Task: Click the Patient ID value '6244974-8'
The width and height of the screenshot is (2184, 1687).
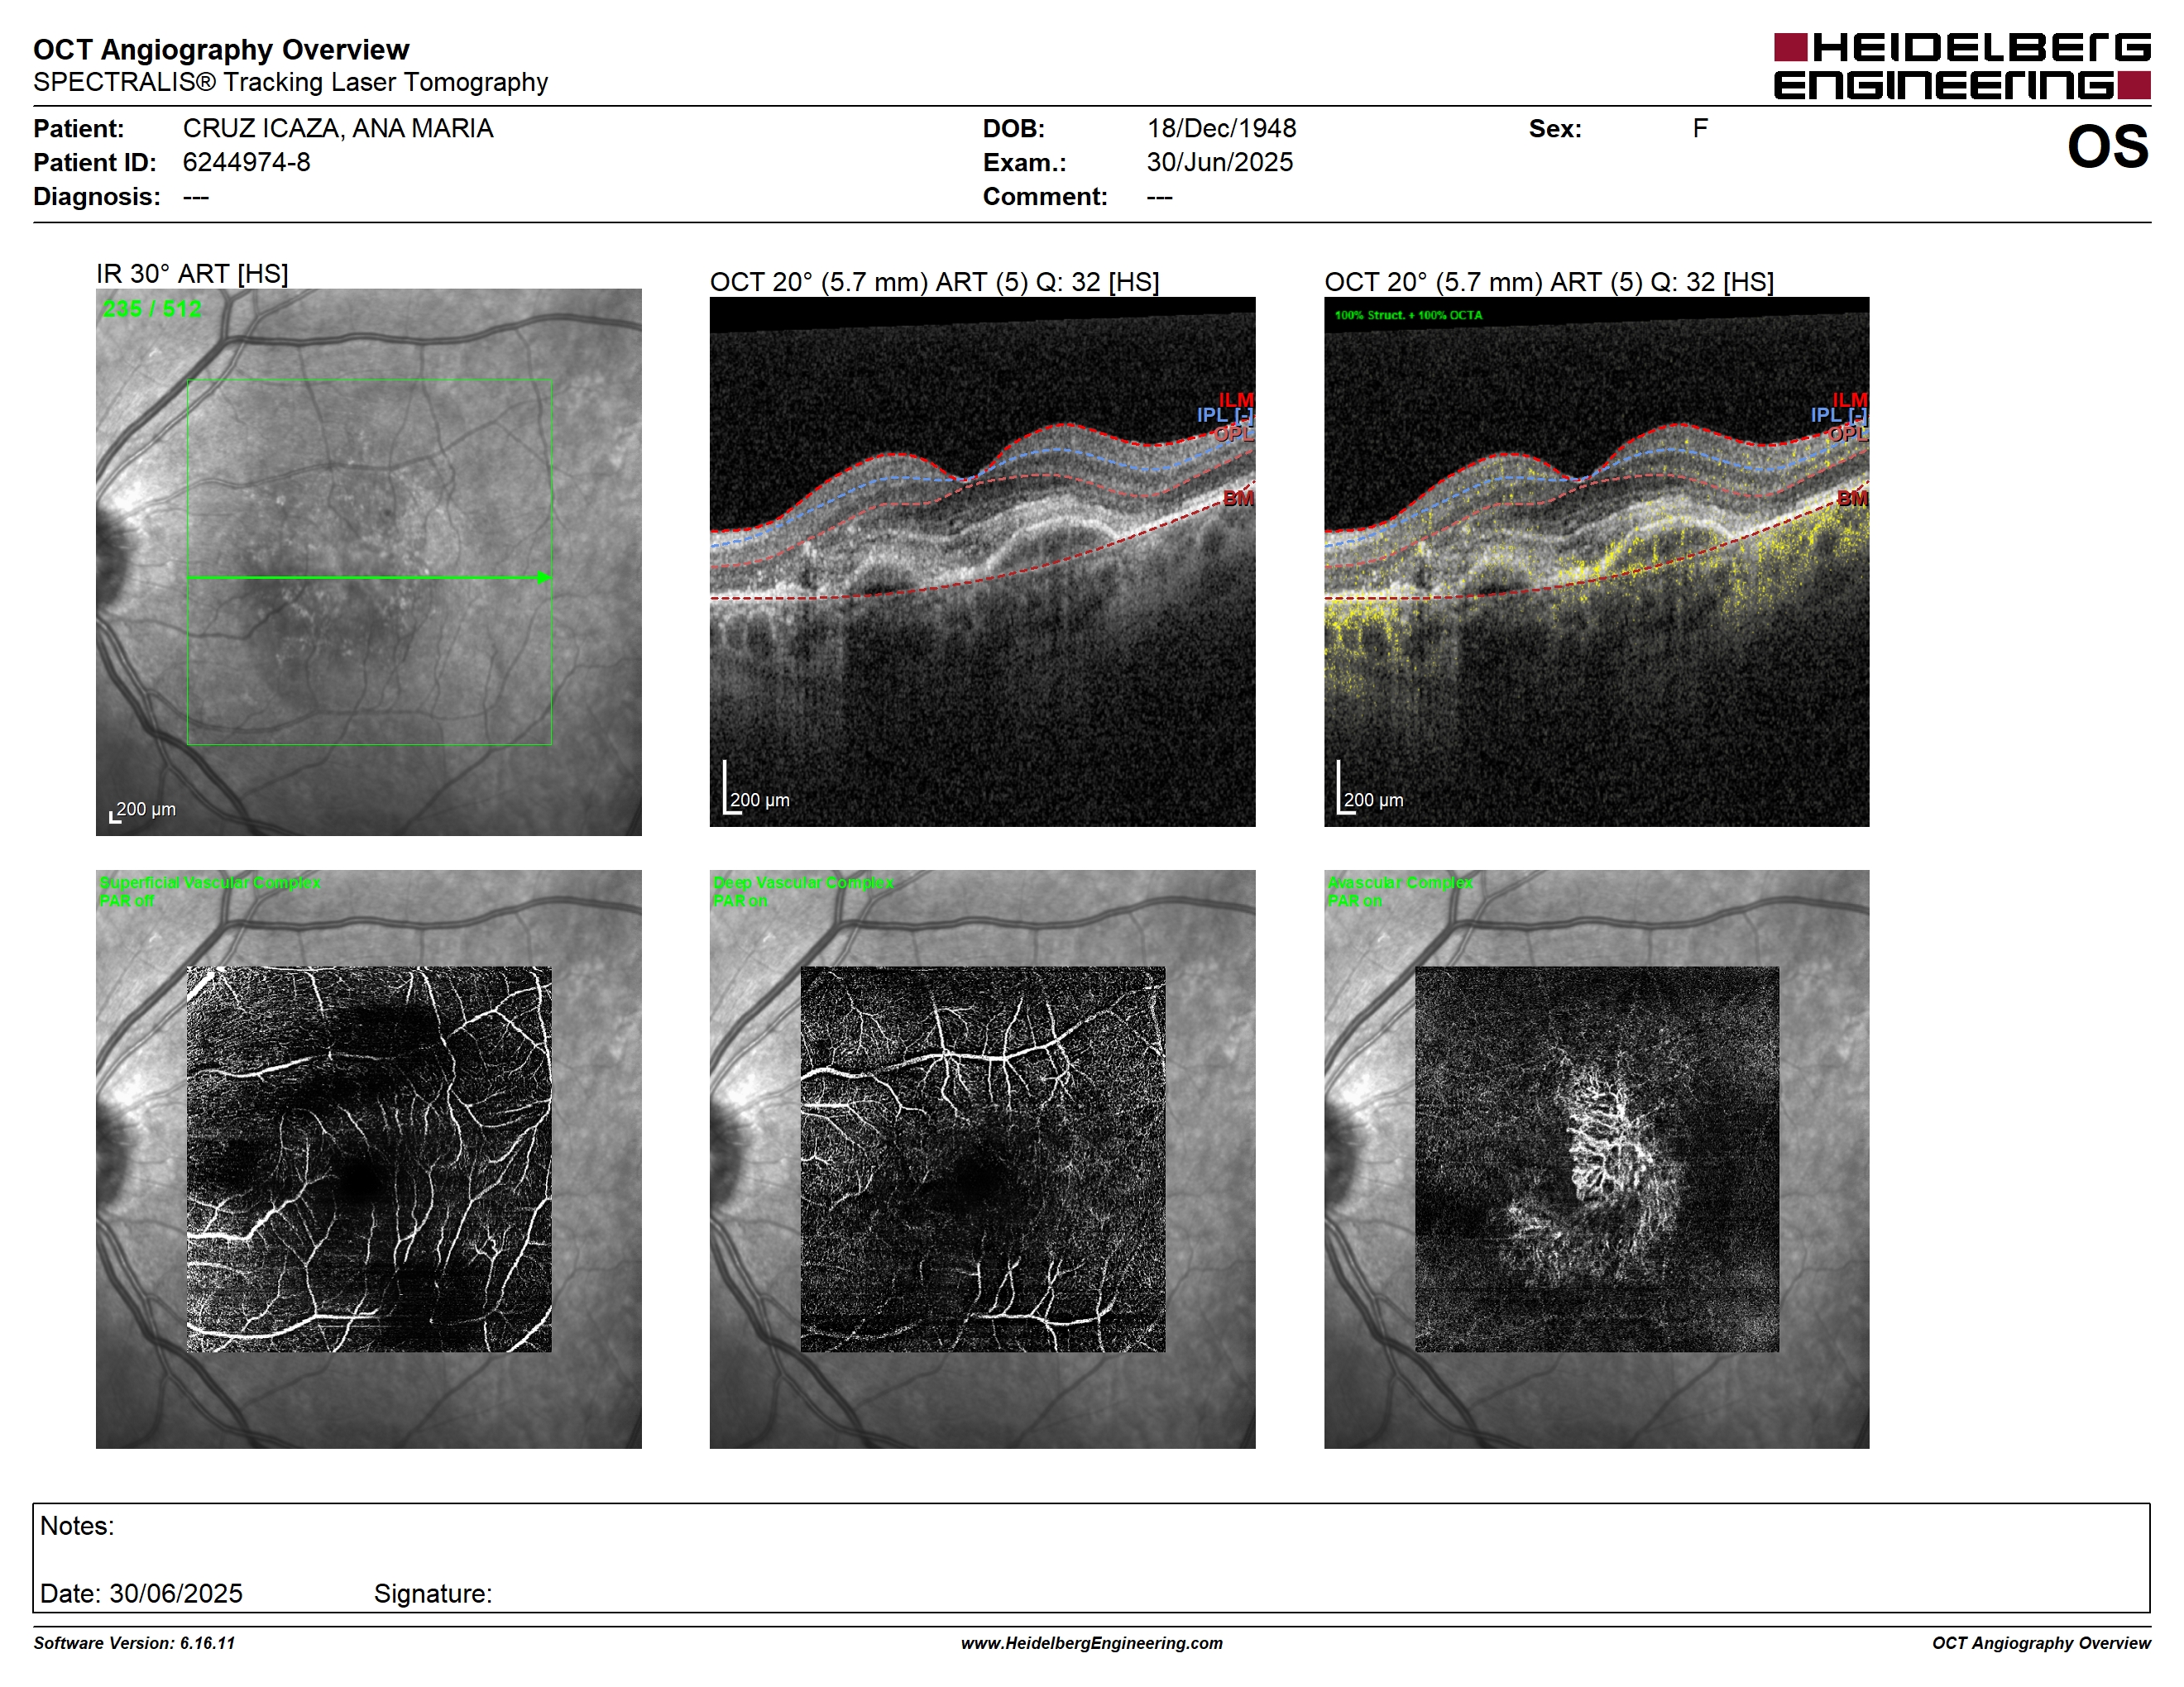Action: tap(246, 162)
